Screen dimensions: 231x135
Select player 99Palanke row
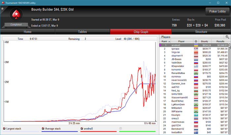pos(194,112)
